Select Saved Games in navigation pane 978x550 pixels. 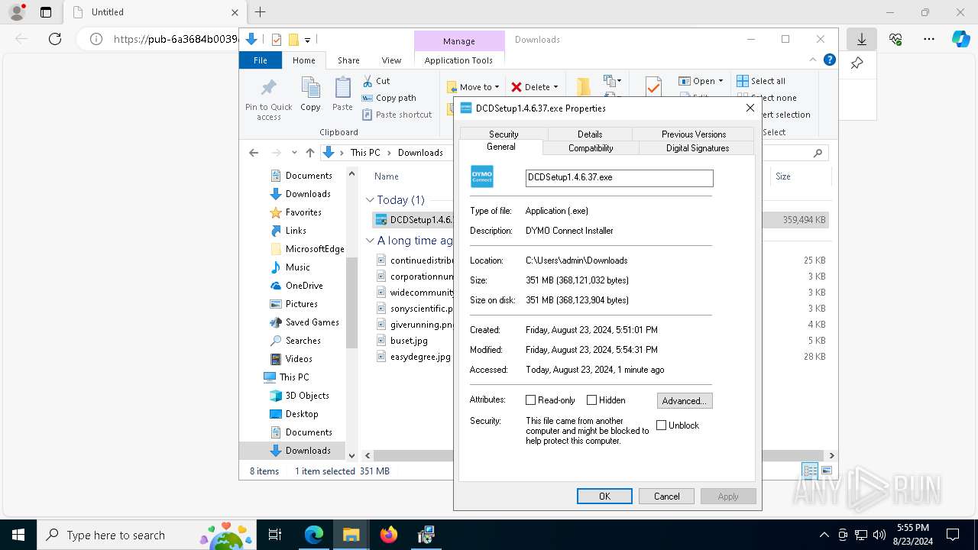pyautogui.click(x=312, y=322)
